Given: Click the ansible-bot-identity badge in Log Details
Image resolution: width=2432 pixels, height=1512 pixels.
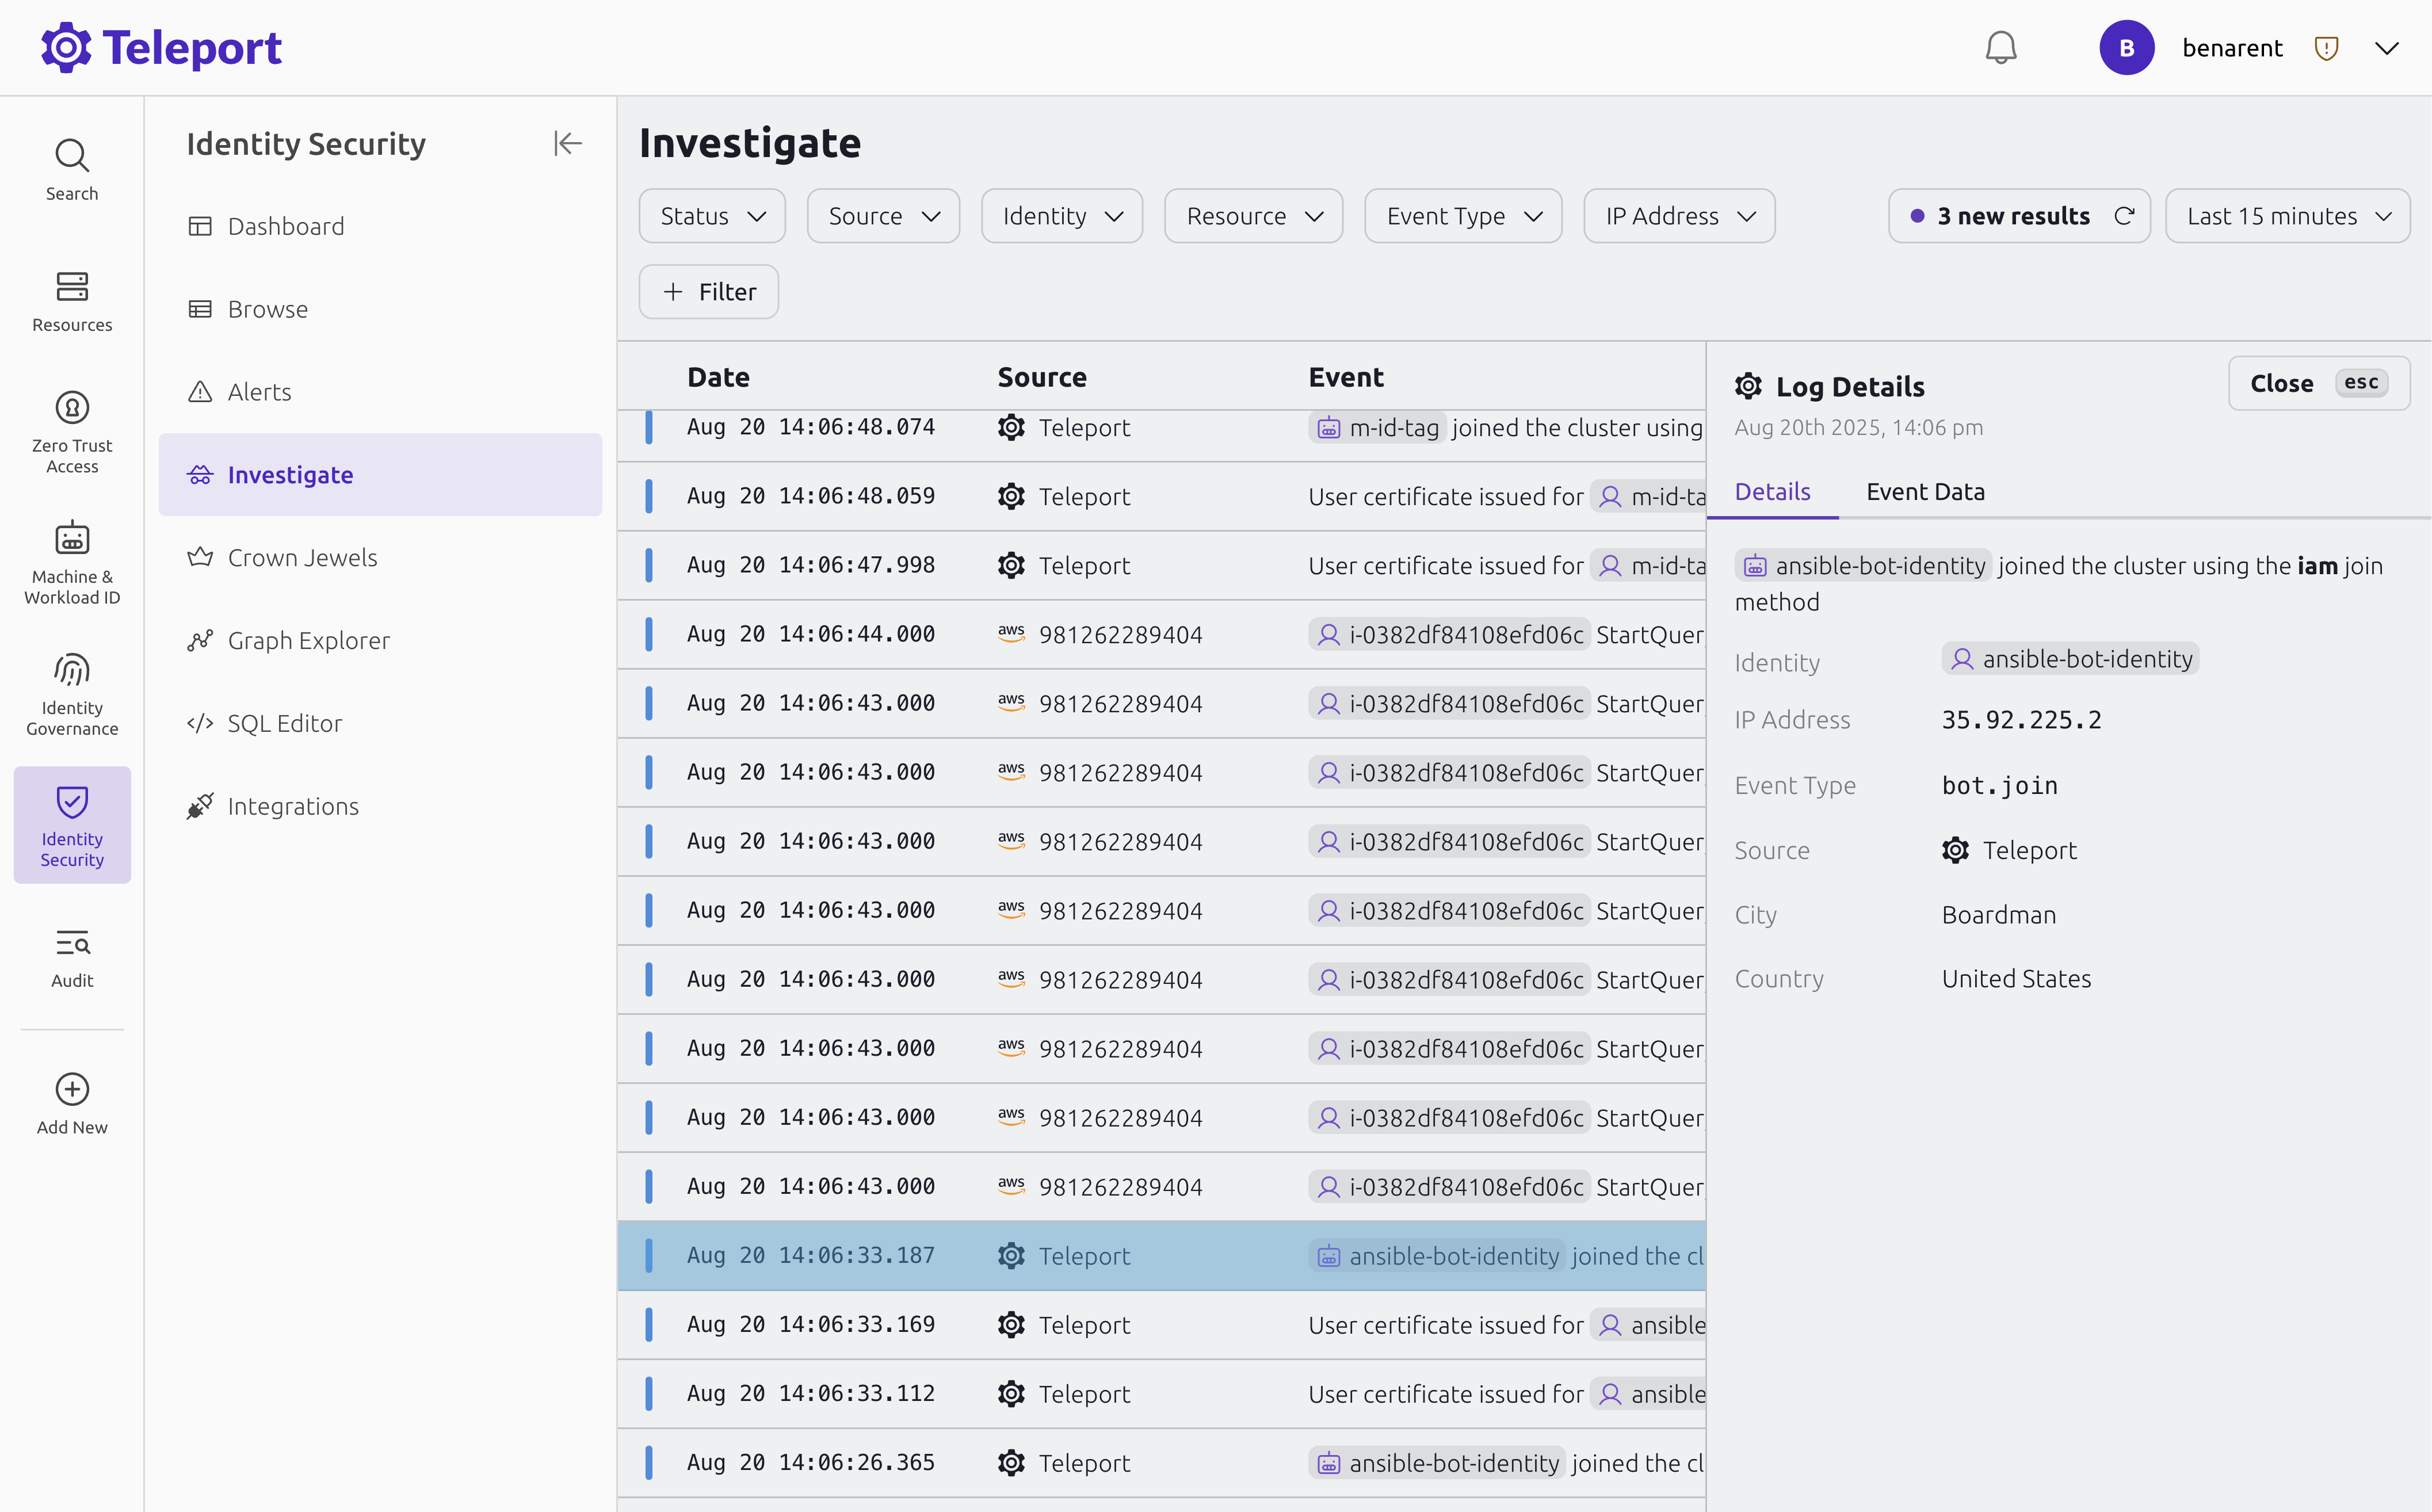Looking at the screenshot, I should 2069,658.
